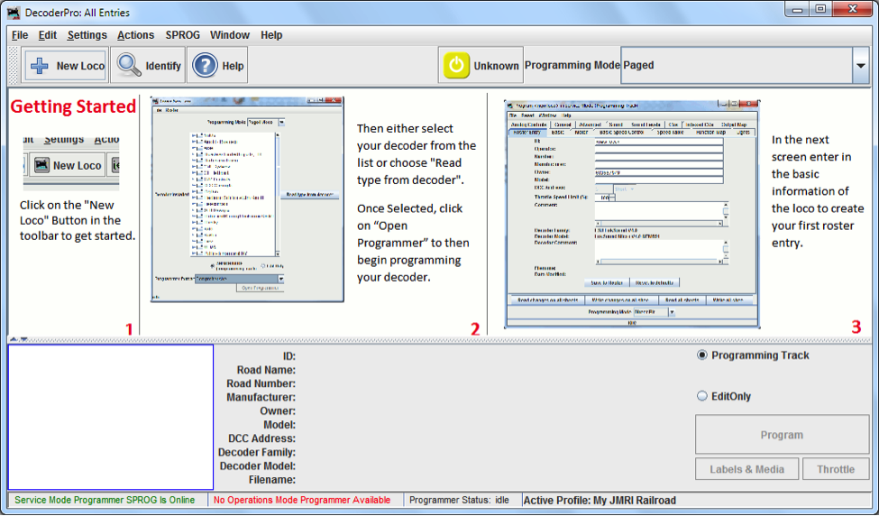Select the EditOnly radio button

pos(702,396)
